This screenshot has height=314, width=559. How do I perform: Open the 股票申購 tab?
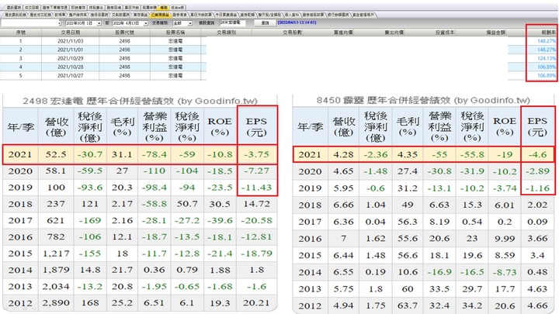[149, 8]
